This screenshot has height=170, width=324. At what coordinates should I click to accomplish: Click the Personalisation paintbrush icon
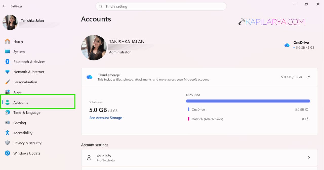[x=8, y=82]
